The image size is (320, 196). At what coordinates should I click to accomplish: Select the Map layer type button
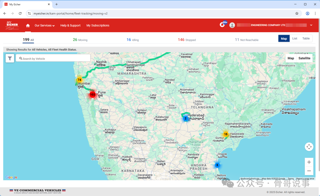(x=291, y=58)
